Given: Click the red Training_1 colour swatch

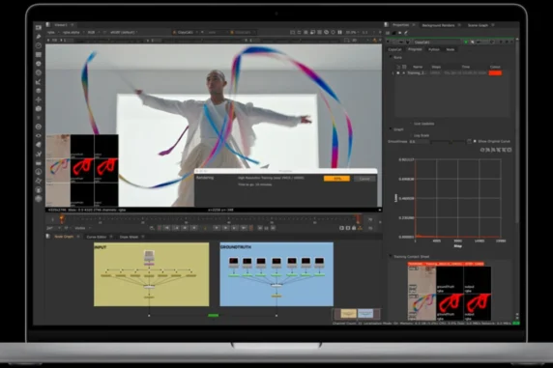Looking at the screenshot, I should click(495, 73).
